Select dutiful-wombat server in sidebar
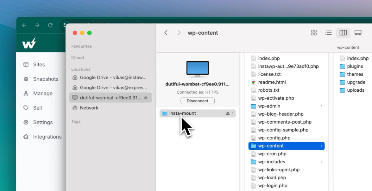 [110, 98]
